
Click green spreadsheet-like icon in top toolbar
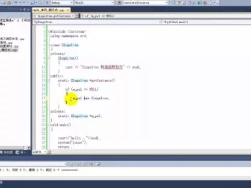200,3
